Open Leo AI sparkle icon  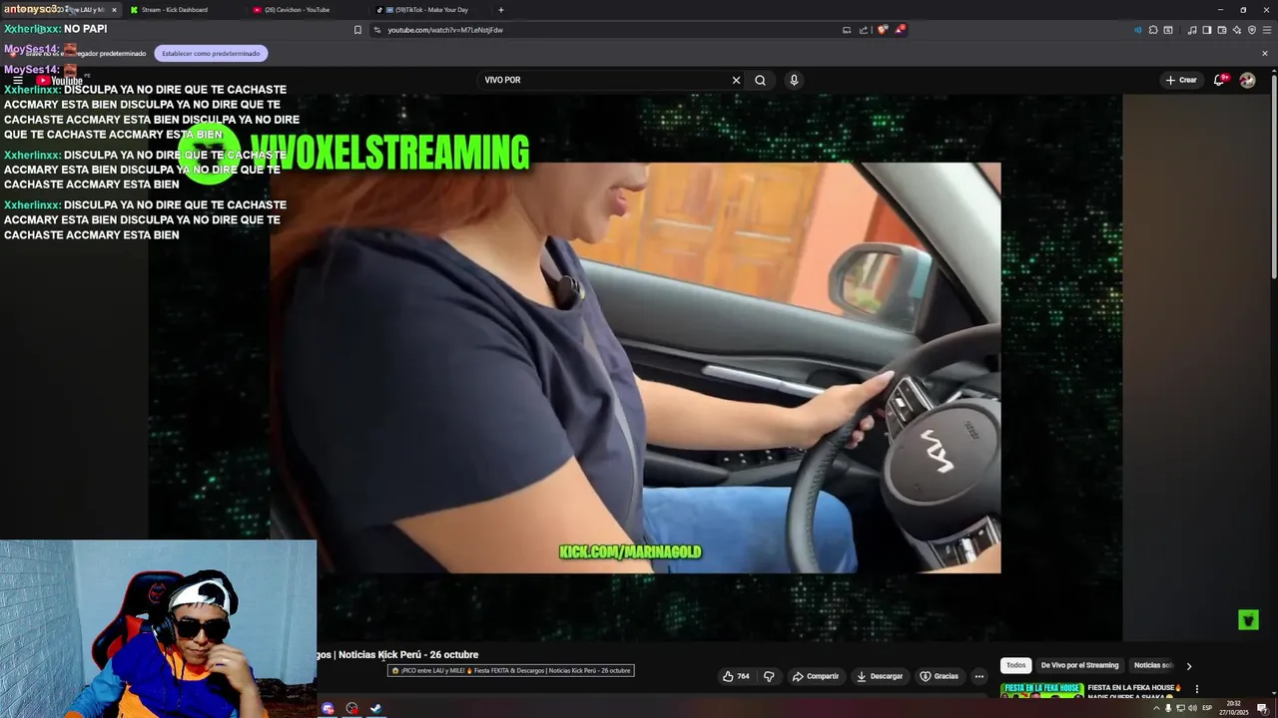click(x=1237, y=30)
